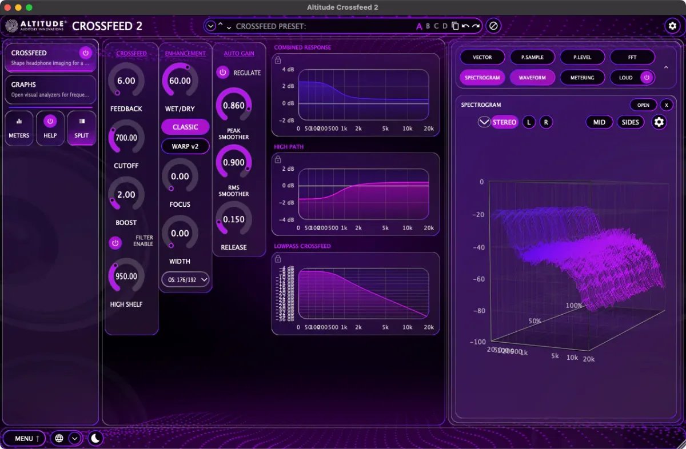This screenshot has height=449, width=686.
Task: Select R channel view
Action: tap(546, 122)
